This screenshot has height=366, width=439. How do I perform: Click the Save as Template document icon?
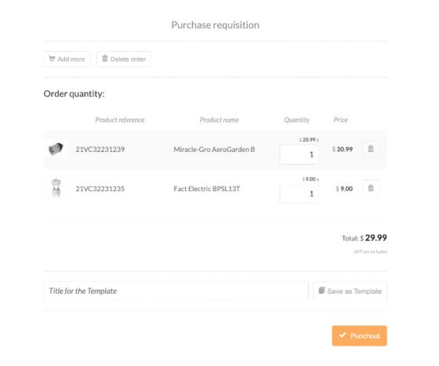pos(321,291)
